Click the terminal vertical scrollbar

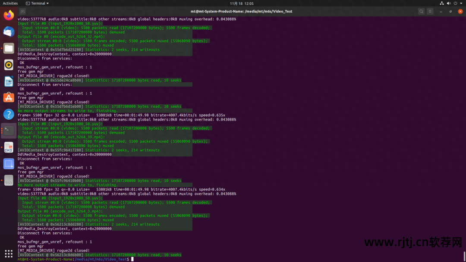465,256
